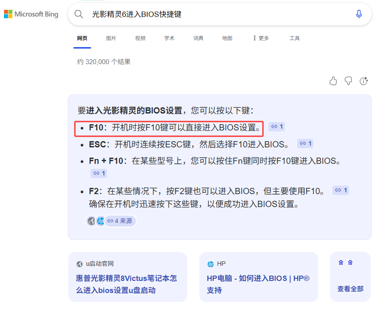Open citation 1 under the Fn + F10 bullet
This screenshot has width=390, height=313.
(99, 173)
